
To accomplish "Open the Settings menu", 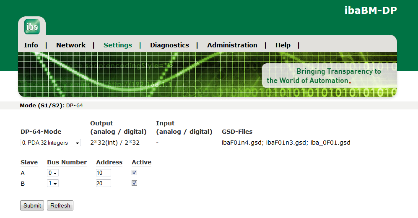I will click(x=118, y=45).
